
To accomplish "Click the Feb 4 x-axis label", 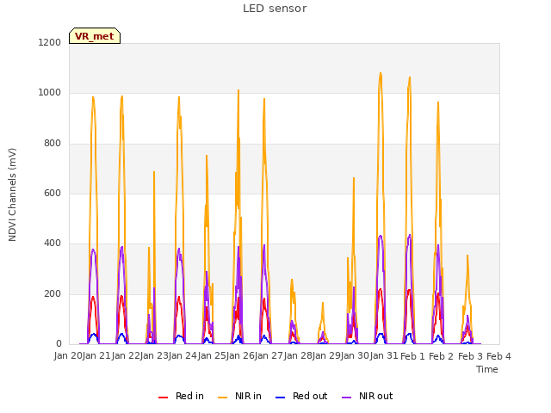I will [499, 356].
